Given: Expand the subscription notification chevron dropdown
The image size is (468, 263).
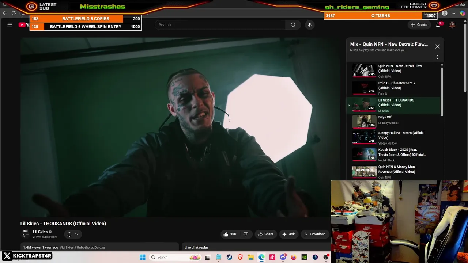Looking at the screenshot, I should pyautogui.click(x=77, y=234).
